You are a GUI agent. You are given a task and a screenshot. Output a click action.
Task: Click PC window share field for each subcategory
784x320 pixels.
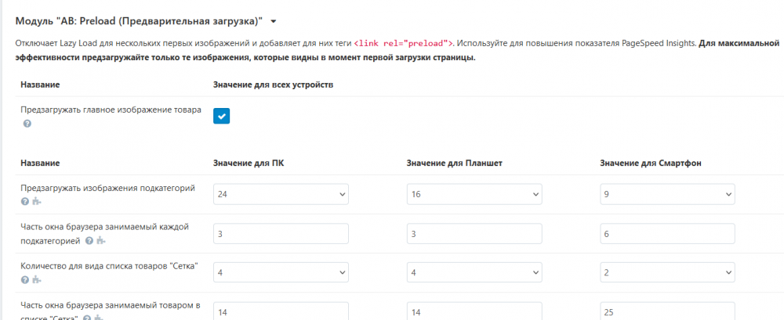click(x=281, y=233)
